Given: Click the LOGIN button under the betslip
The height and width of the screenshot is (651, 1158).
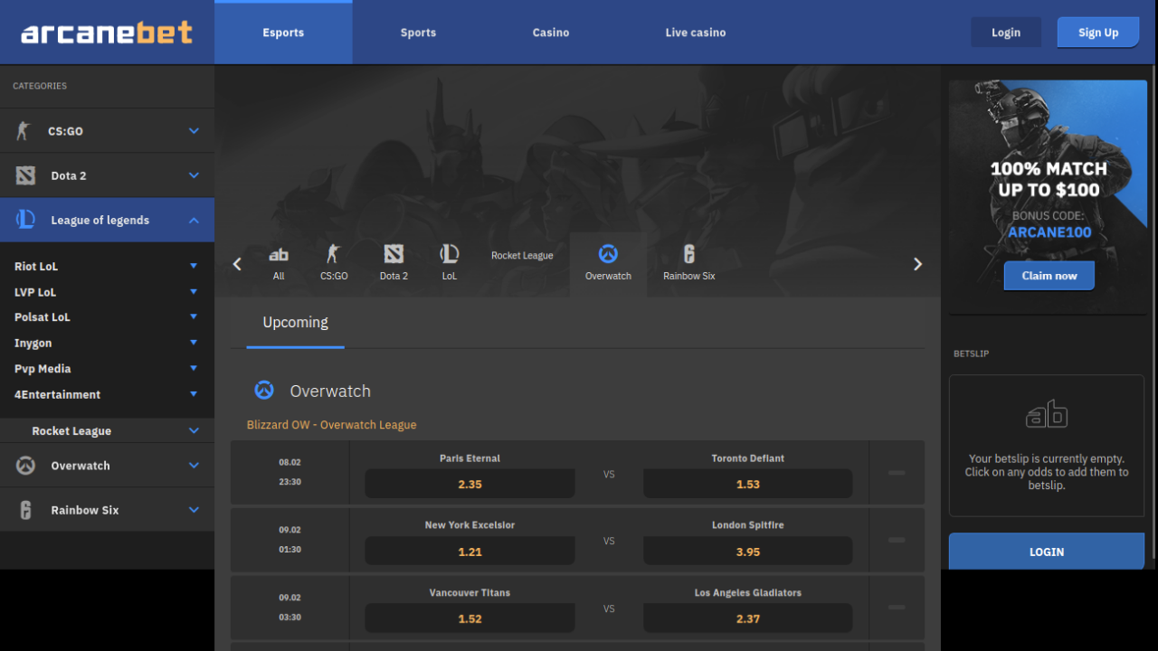Looking at the screenshot, I should [1047, 552].
